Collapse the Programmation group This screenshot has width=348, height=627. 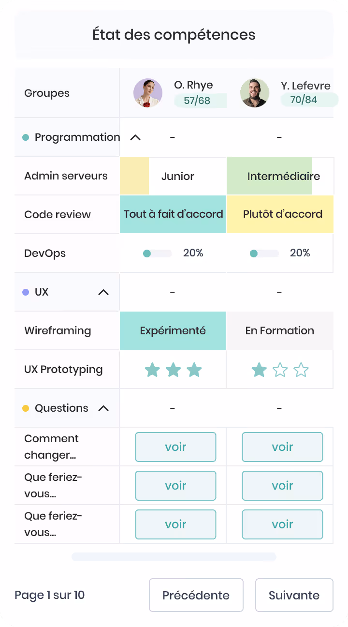[x=135, y=137]
